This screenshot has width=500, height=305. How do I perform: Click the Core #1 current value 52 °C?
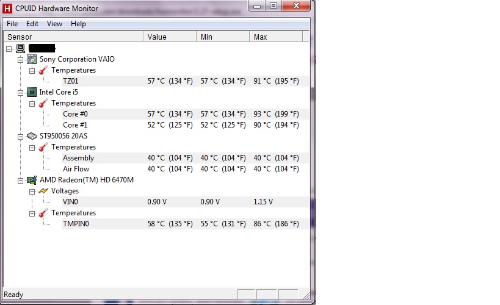[170, 125]
